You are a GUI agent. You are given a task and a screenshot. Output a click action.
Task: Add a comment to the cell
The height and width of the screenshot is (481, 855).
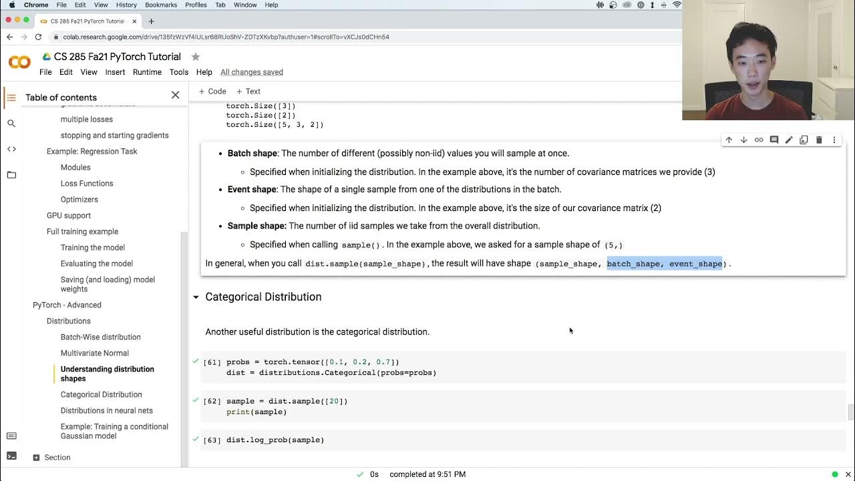[x=774, y=140]
